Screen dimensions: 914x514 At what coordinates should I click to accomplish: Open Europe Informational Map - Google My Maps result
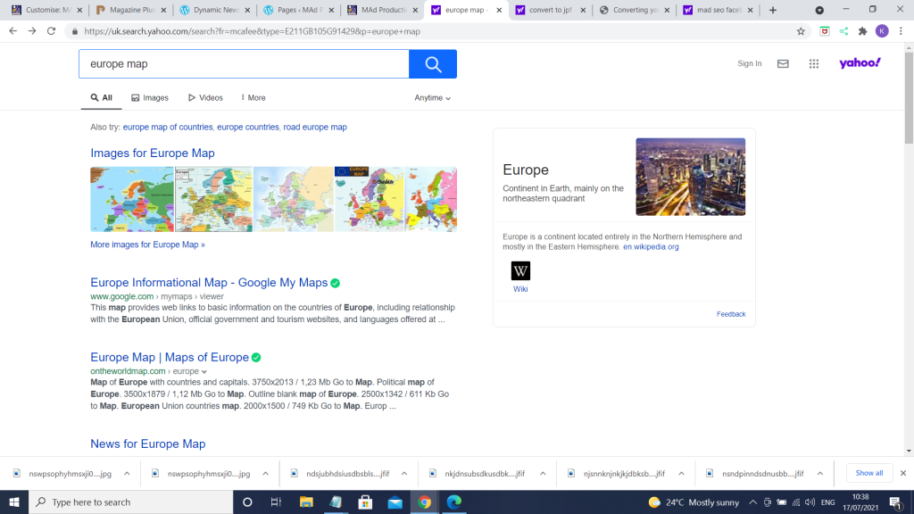(209, 283)
